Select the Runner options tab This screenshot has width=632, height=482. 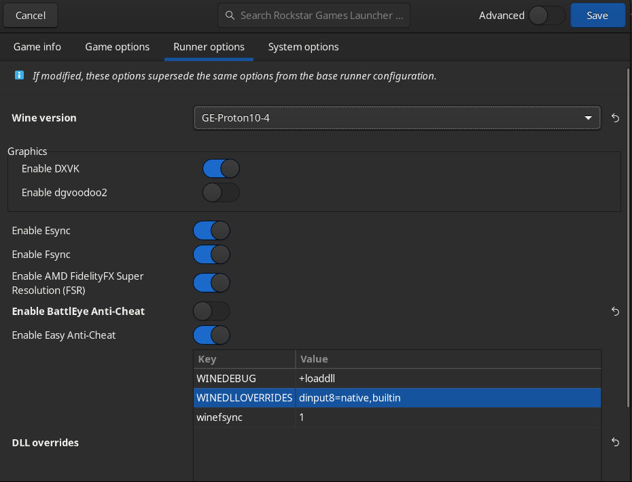pos(209,47)
